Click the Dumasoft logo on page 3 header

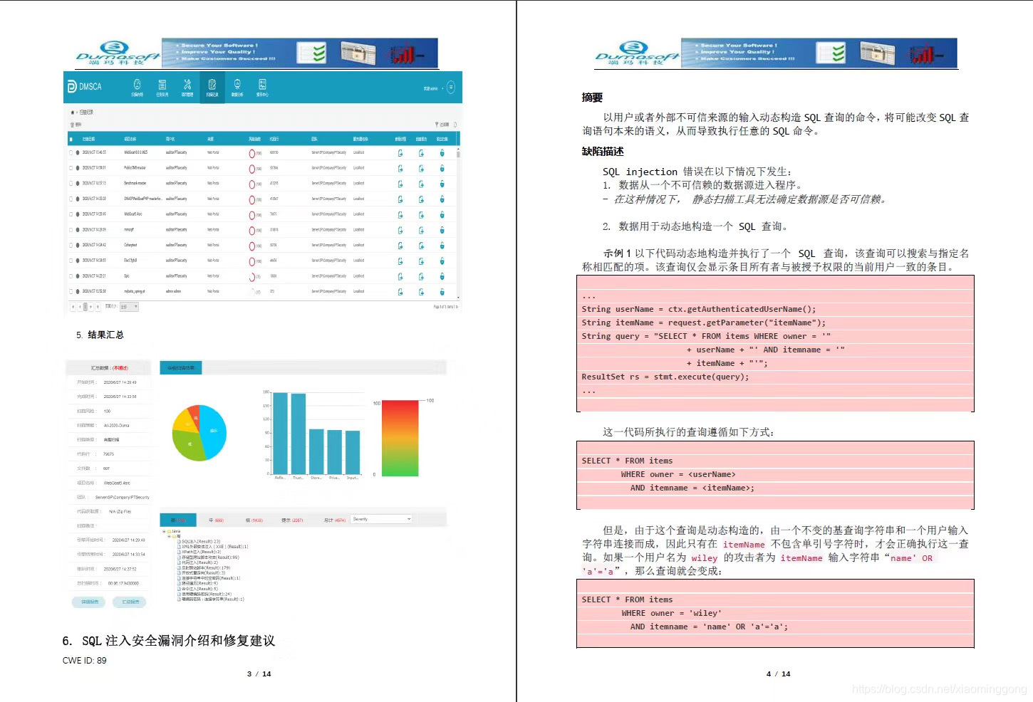click(118, 53)
